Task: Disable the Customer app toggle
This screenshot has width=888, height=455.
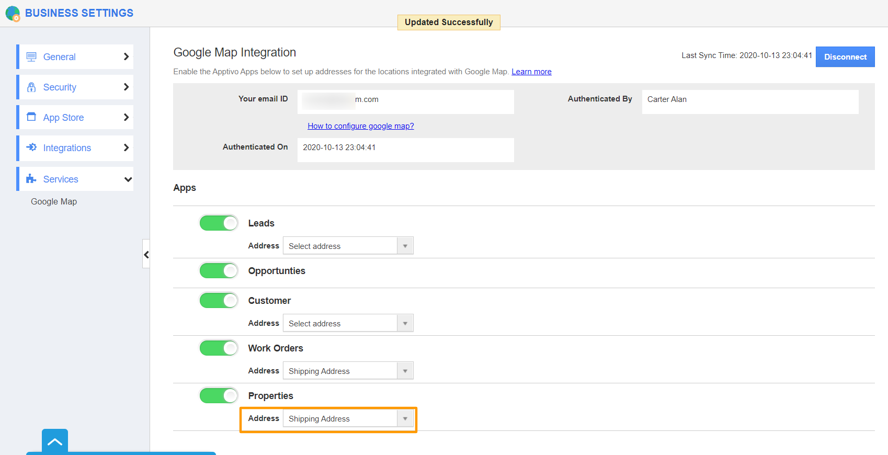Action: click(x=219, y=301)
